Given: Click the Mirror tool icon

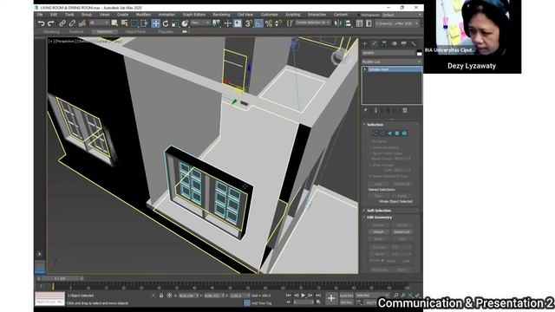Looking at the screenshot, I should pyautogui.click(x=338, y=23).
